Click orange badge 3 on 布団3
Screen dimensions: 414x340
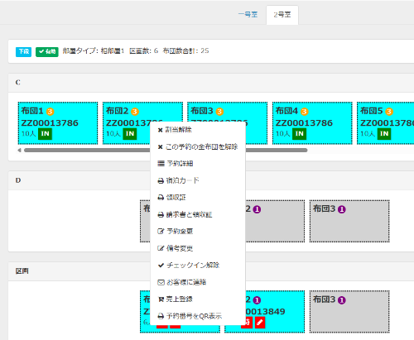[219, 112]
